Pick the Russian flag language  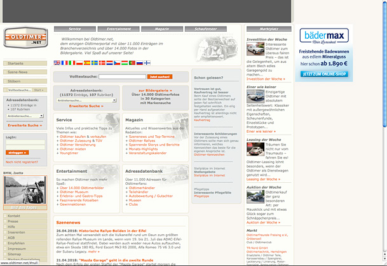tap(140, 63)
